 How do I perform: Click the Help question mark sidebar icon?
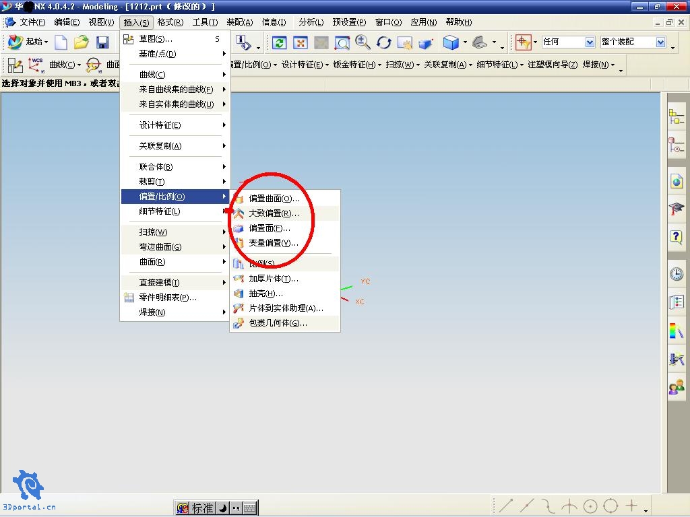pyautogui.click(x=677, y=238)
